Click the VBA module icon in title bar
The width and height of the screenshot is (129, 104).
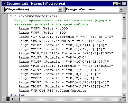click(4, 4)
